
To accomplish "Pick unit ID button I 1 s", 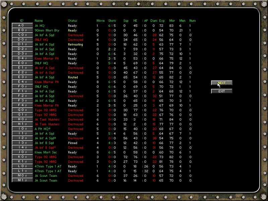I will tap(22, 133).
